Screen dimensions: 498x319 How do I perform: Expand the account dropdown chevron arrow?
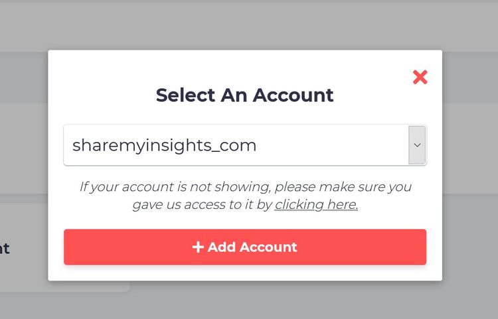coord(417,145)
